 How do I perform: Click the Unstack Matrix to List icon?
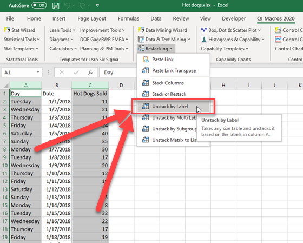146,140
